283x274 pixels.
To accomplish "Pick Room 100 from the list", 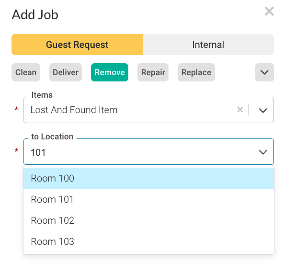I will tap(149, 178).
